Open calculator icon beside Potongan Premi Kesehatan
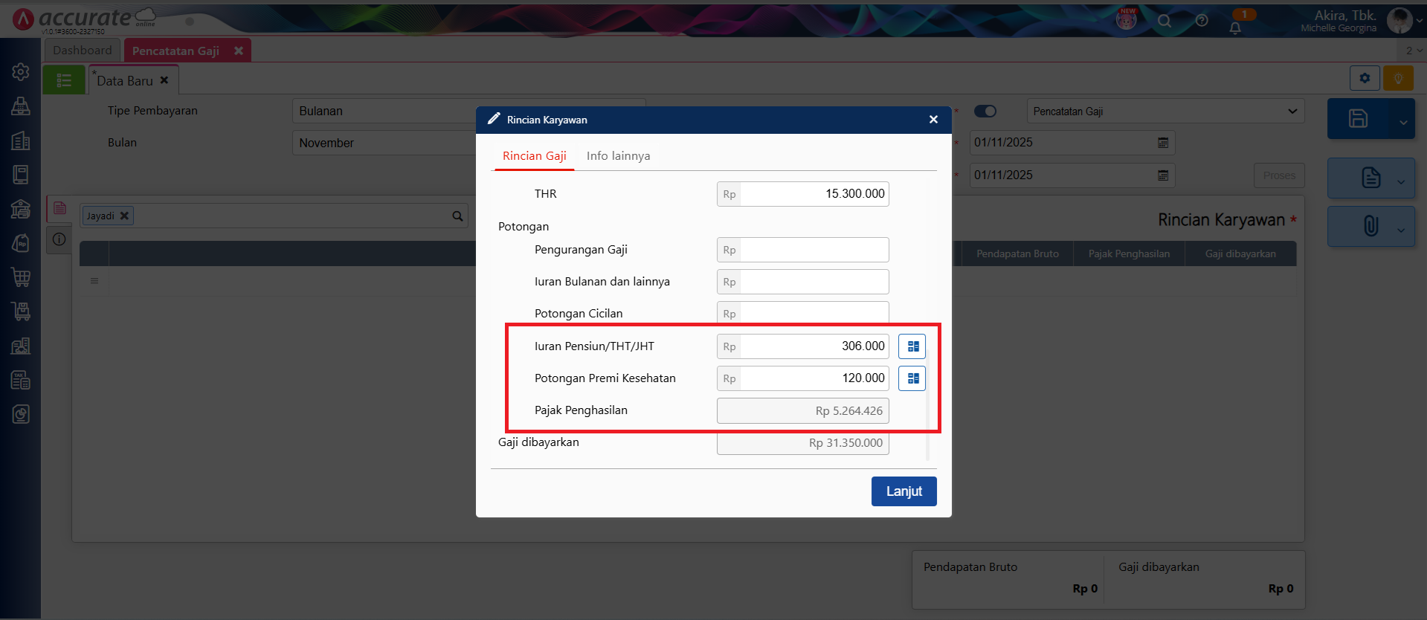The width and height of the screenshot is (1427, 620). click(x=912, y=378)
